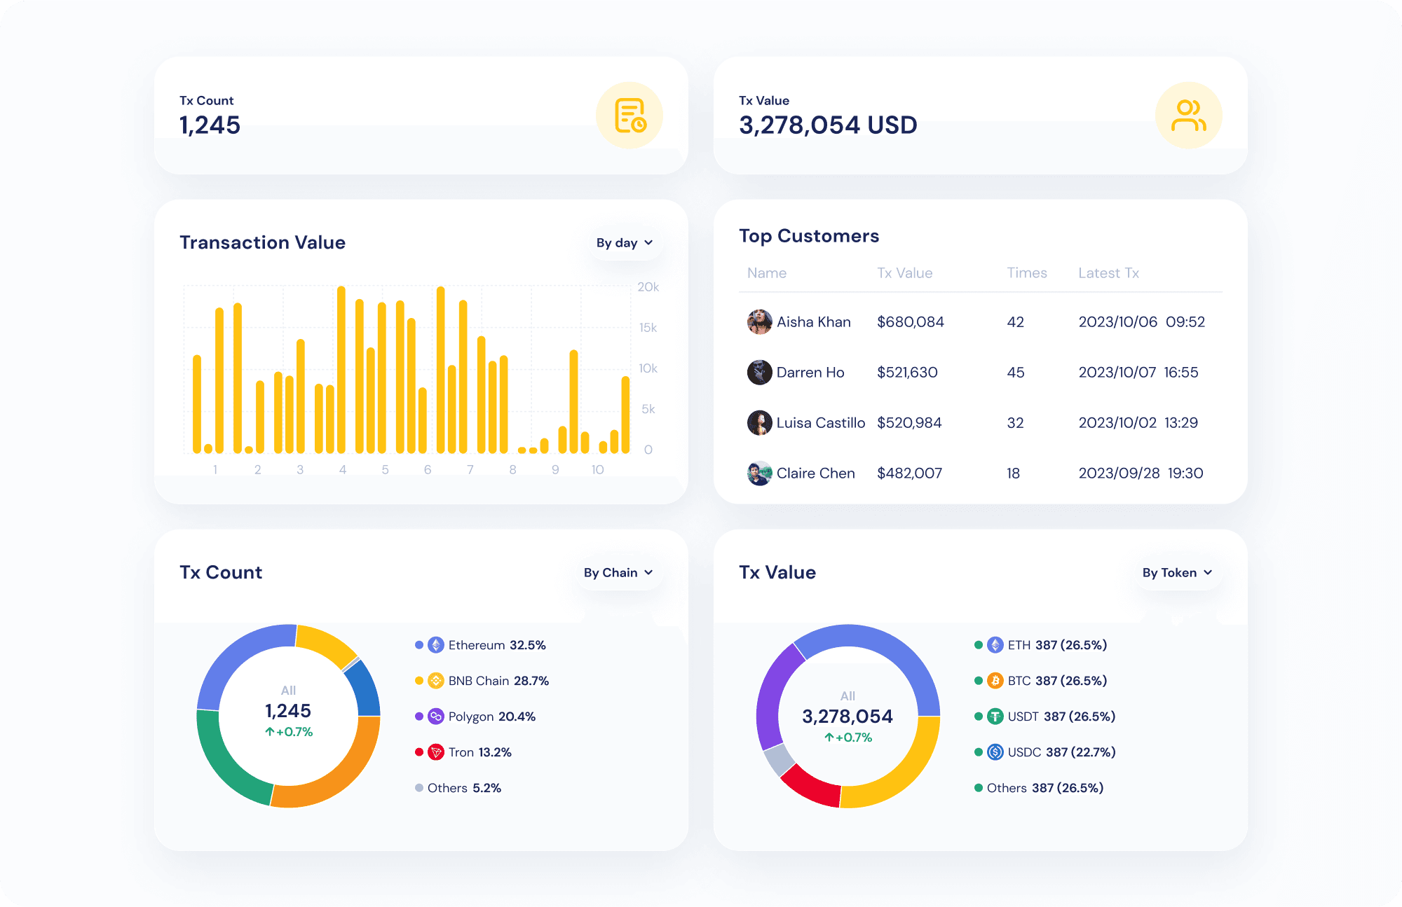Viewport: 1402px width, 907px height.
Task: Click the 3,278,054 total in Tx Value donut
Action: pos(848,716)
